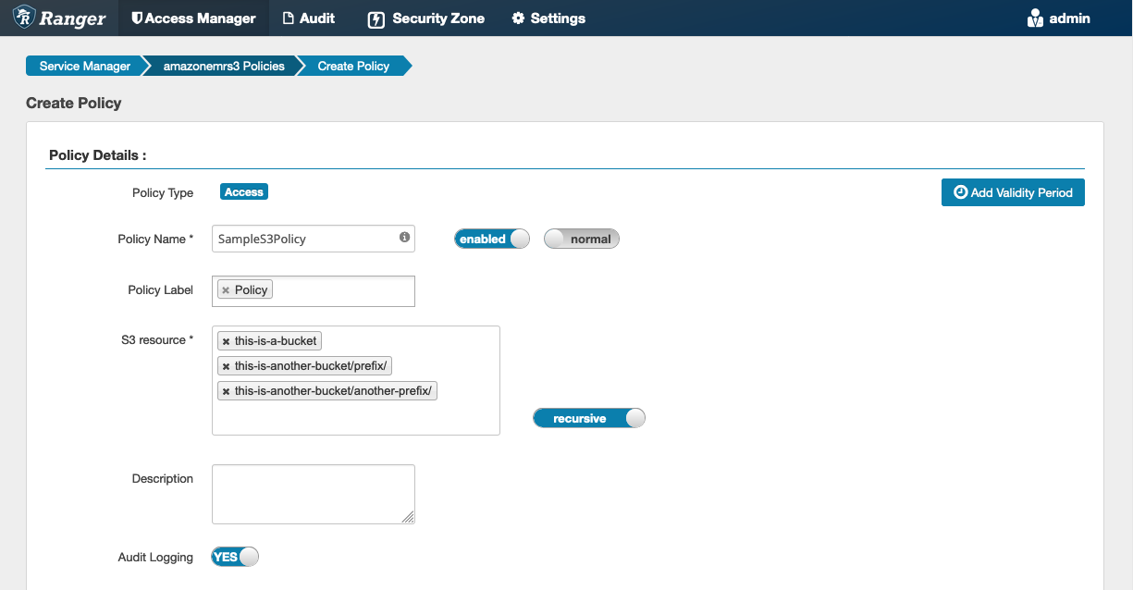Disable Audit Logging

234,556
